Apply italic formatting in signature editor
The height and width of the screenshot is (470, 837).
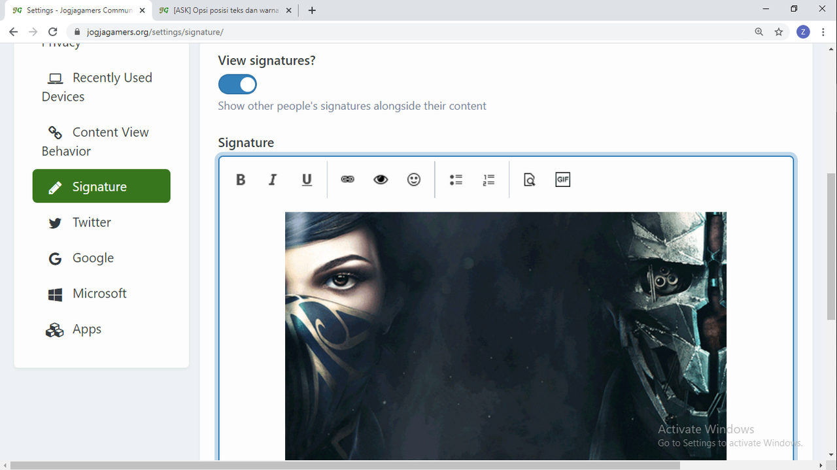[273, 180]
